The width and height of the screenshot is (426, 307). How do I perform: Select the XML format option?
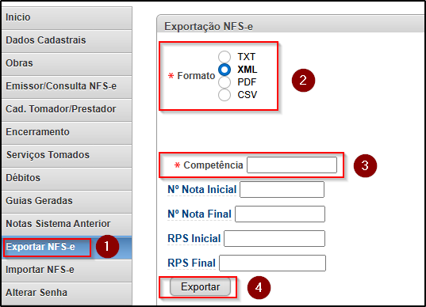(225, 70)
